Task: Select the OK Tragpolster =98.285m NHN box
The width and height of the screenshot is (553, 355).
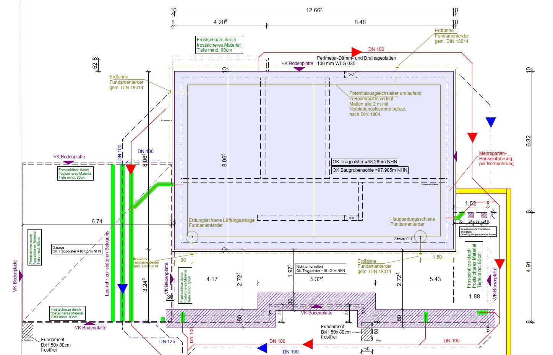Action: [365, 162]
